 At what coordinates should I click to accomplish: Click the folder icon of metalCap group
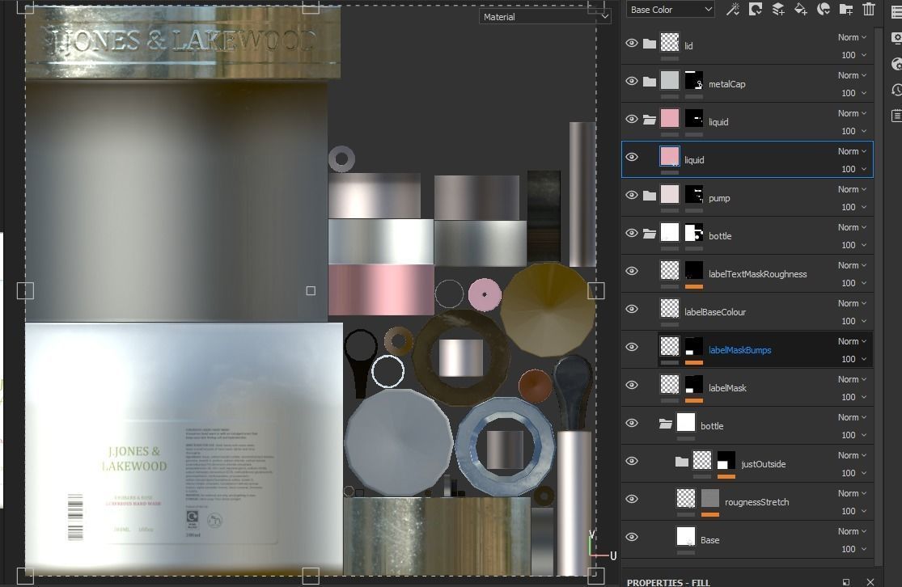coord(650,82)
